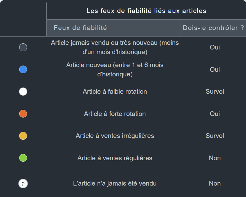The height and width of the screenshot is (197, 246).
Task: Click 'Article à ventes irrégulières' label
Action: (x=115, y=136)
